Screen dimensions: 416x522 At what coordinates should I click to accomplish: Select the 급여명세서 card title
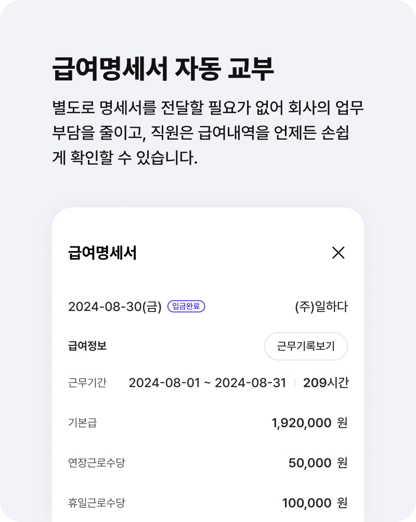coord(102,253)
